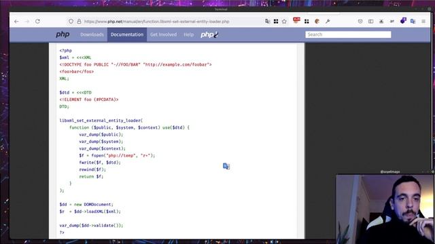The height and width of the screenshot is (244, 435).
Task: Click the $dd->loadXML($xml); line
Action: pyautogui.click(x=90, y=211)
